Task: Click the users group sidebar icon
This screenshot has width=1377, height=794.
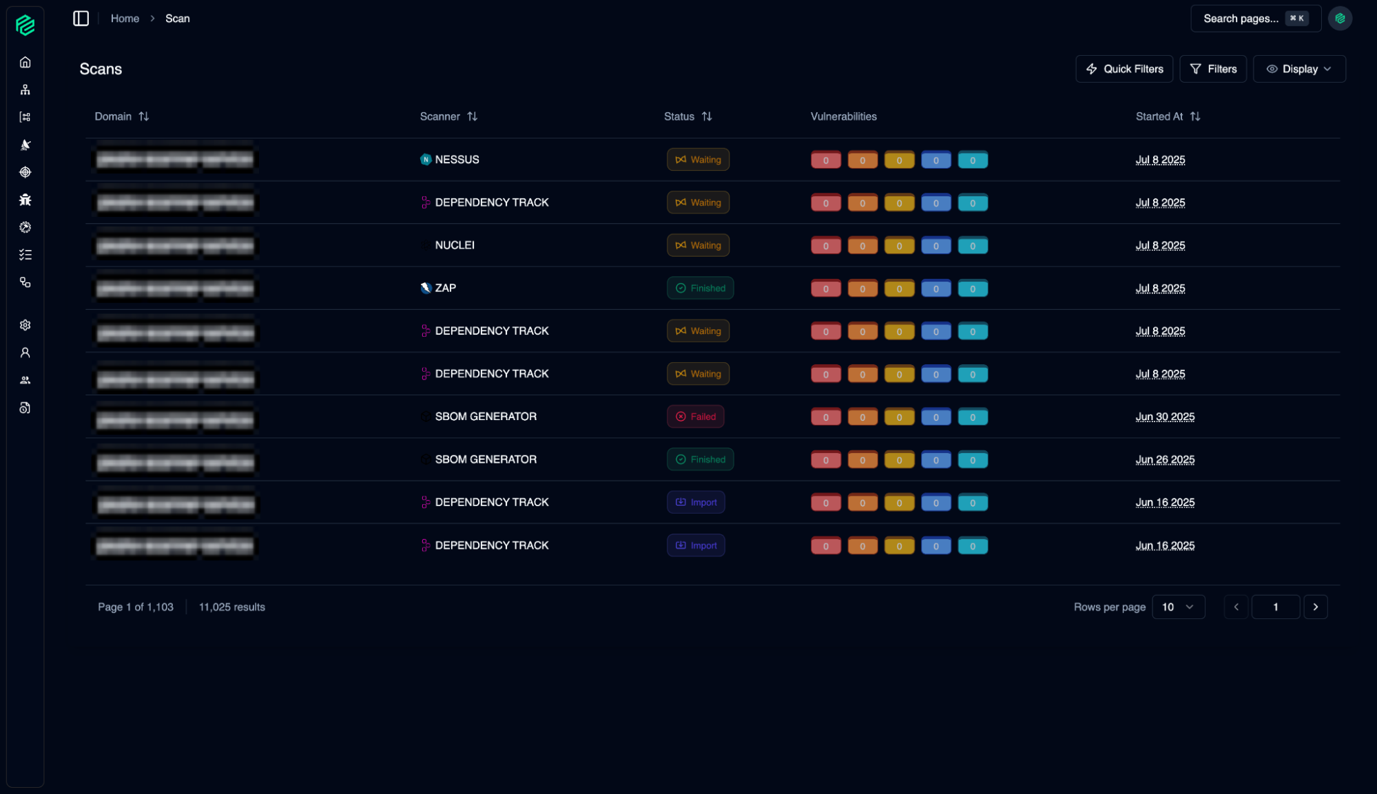Action: click(25, 380)
